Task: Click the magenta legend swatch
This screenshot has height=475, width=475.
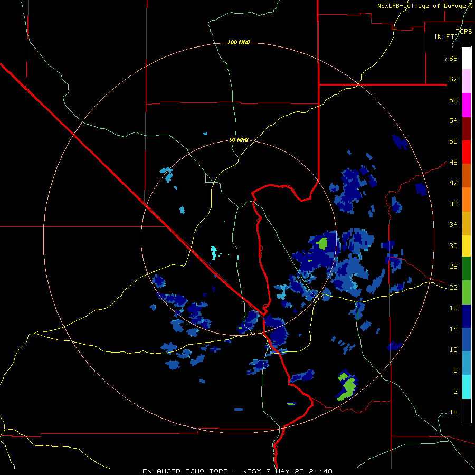Action: coord(466,105)
